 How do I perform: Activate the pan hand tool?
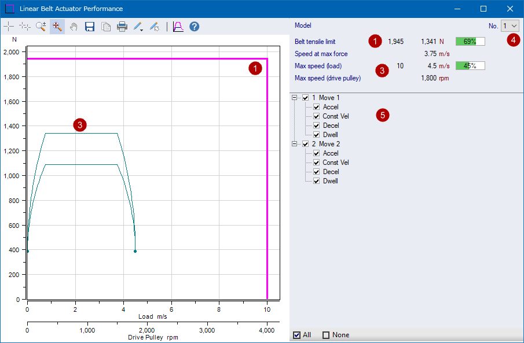[74, 26]
